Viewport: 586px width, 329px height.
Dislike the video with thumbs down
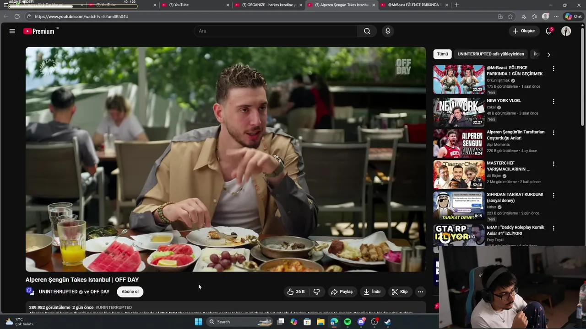pos(316,292)
